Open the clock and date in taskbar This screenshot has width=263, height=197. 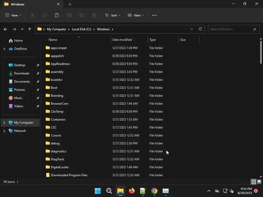[245, 191]
